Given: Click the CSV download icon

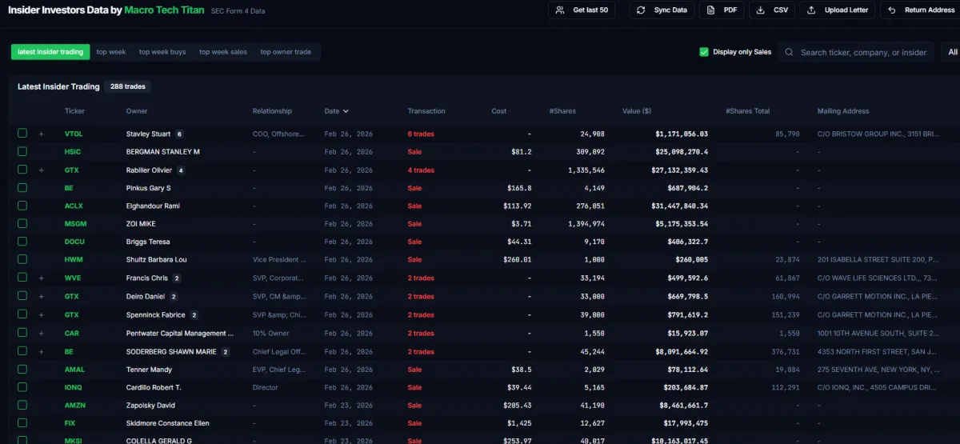Looking at the screenshot, I should tap(760, 10).
